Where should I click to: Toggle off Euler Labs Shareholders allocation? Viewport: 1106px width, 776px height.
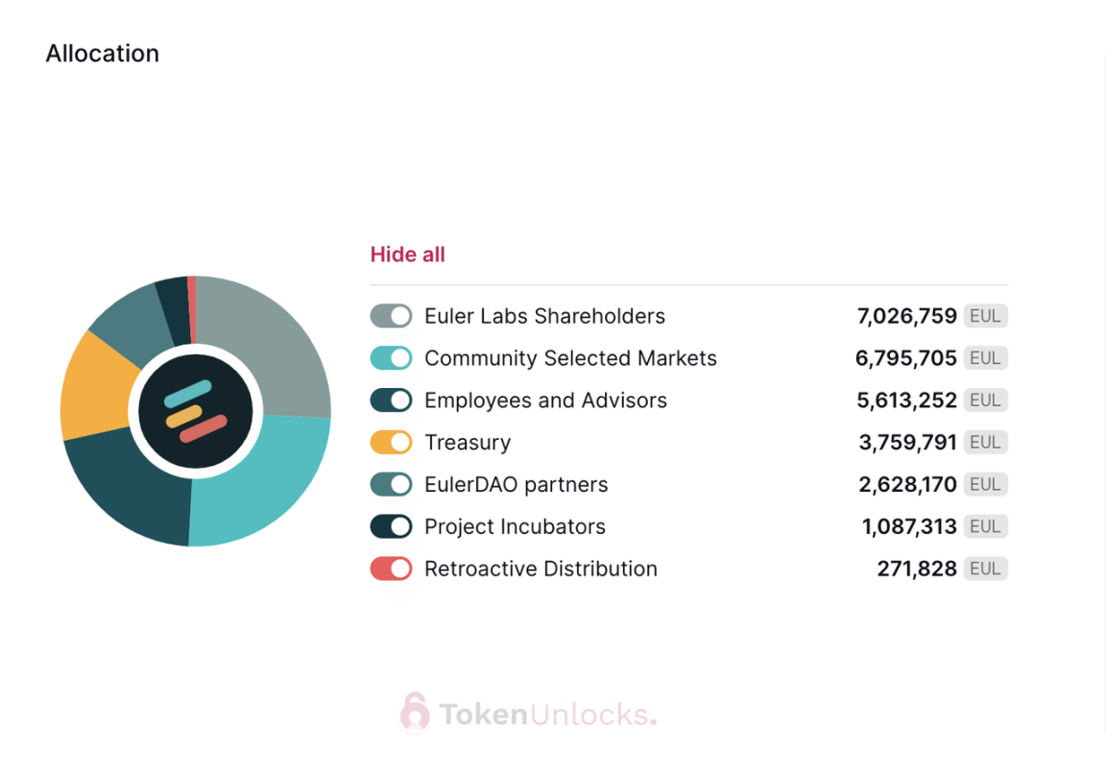pyautogui.click(x=391, y=316)
